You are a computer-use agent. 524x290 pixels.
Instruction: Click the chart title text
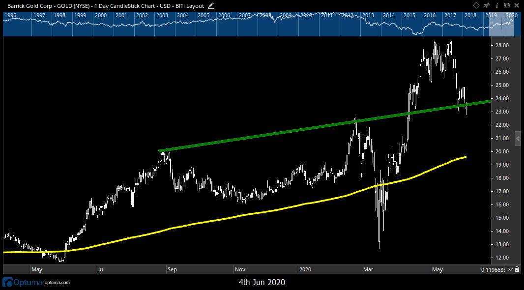click(105, 6)
